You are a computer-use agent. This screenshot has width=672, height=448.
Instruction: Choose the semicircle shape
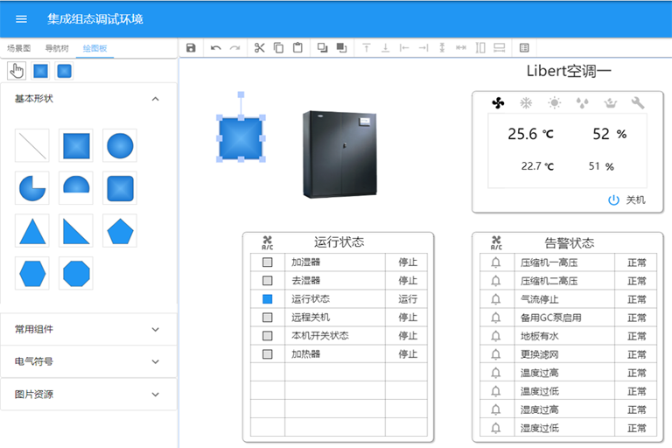pos(76,188)
